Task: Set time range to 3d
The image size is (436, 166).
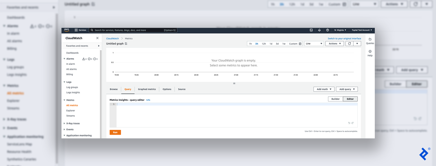Action: pos(277,44)
